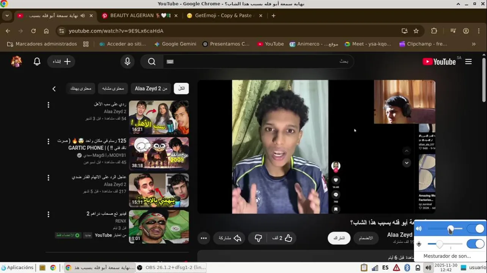Open options for the 217 ألف views video
The image size is (487, 273).
(x=48, y=178)
